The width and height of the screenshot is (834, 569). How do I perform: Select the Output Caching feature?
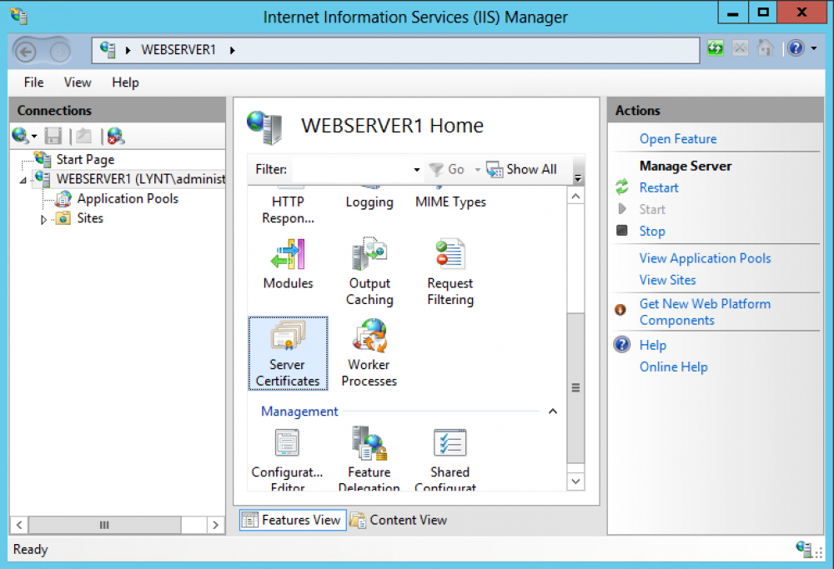[369, 265]
